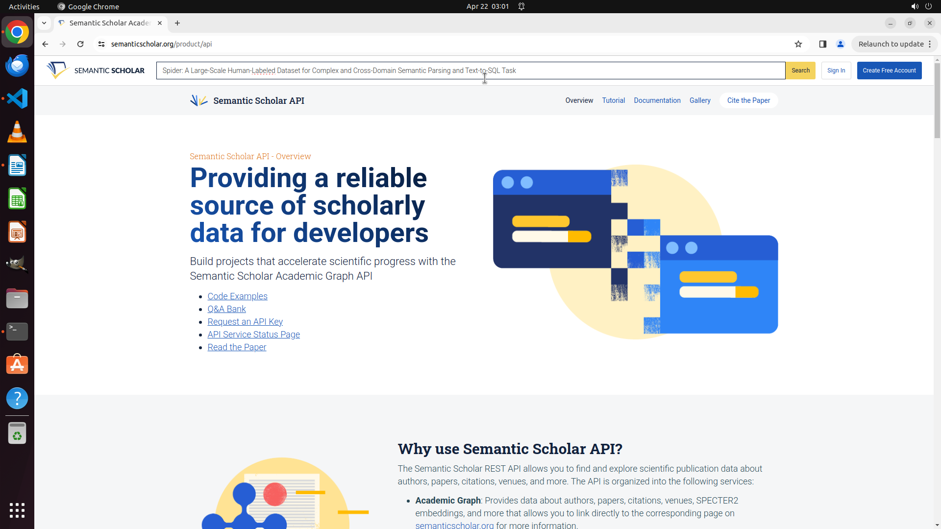Open the system volume indicator
The image size is (941, 529).
tap(915, 6)
